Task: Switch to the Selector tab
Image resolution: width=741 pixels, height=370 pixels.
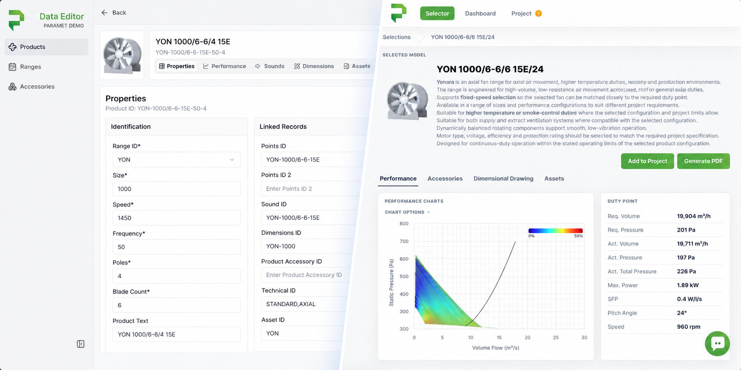Action: point(437,13)
